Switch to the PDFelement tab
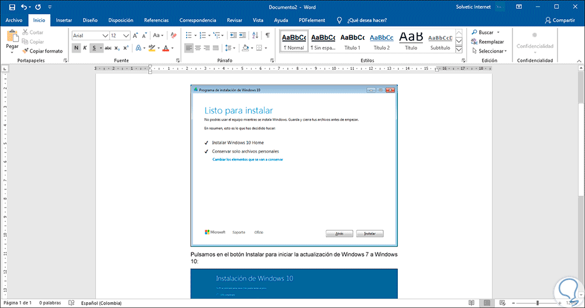The image size is (585, 308). pos(312,20)
